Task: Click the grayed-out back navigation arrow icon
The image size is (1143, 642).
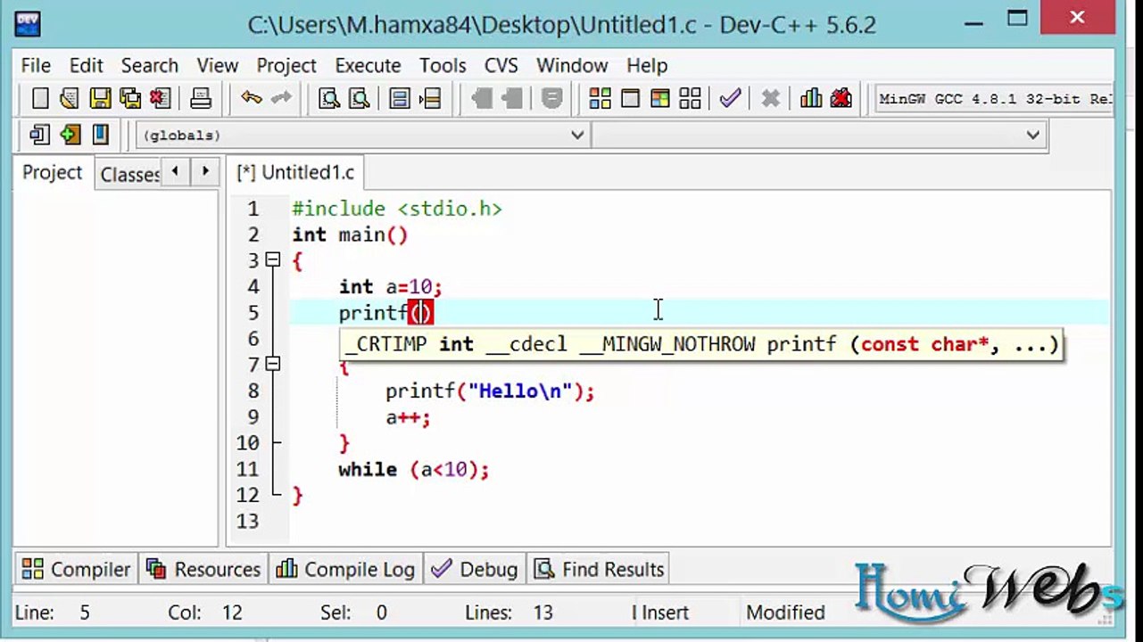Action: (x=482, y=99)
